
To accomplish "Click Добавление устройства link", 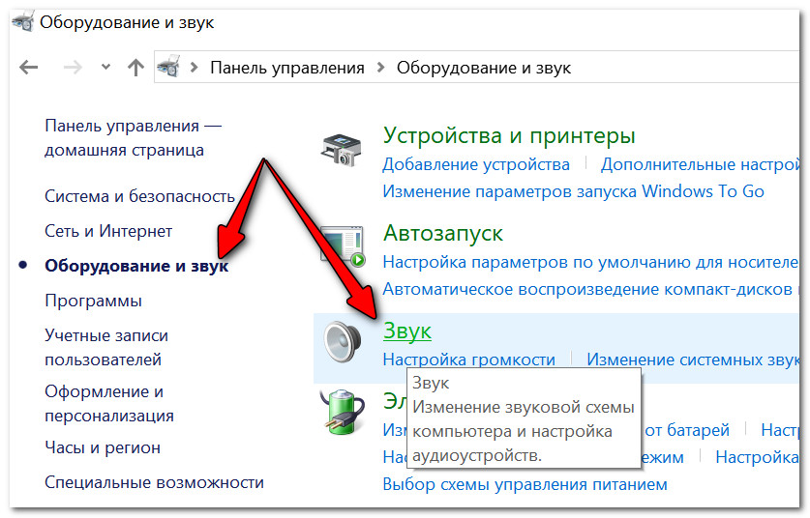I will click(x=476, y=164).
